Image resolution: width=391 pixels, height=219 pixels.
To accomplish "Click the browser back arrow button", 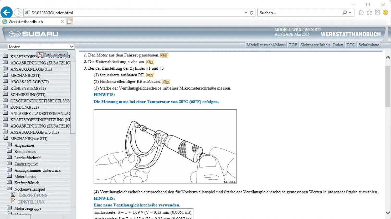I will [x=7, y=12].
